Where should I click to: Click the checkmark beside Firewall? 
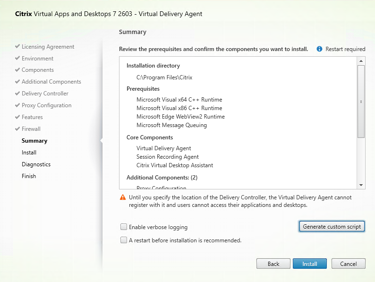[x=17, y=128]
